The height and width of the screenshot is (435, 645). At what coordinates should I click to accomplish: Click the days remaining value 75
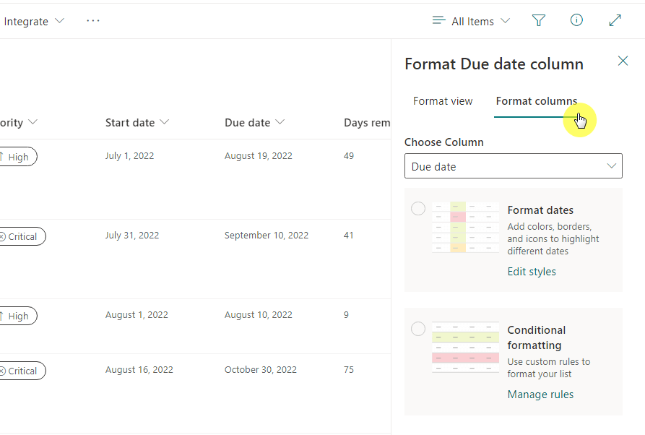(x=348, y=369)
